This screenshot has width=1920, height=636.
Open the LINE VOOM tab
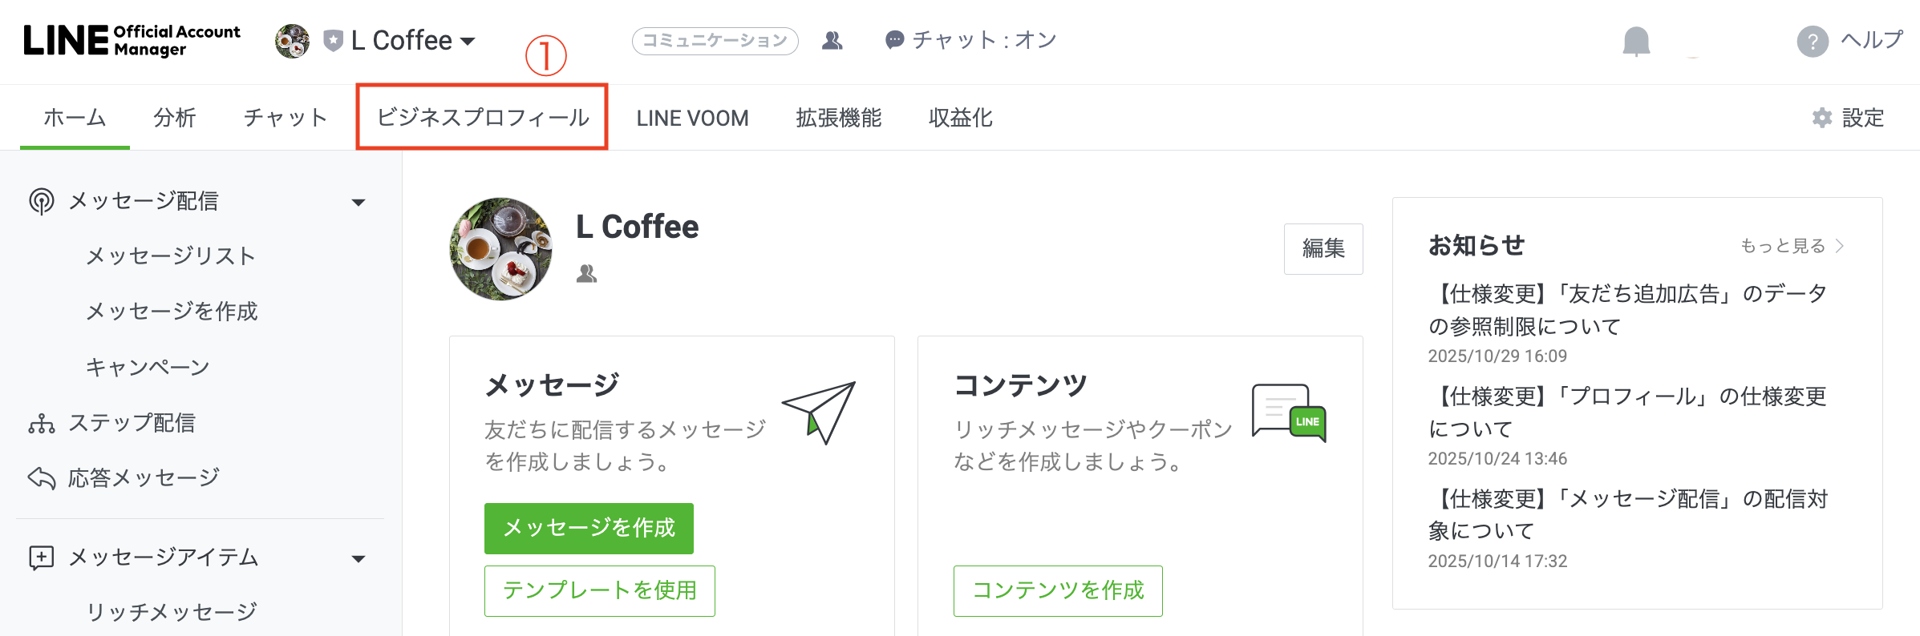coord(692,117)
